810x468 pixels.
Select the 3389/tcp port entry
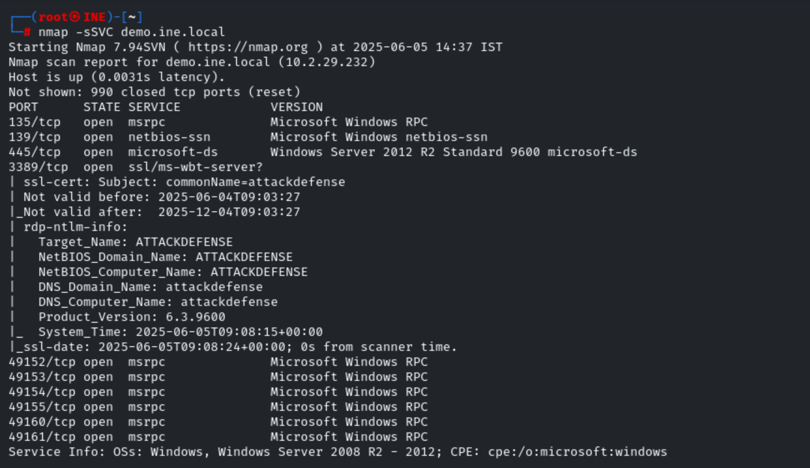(x=38, y=167)
